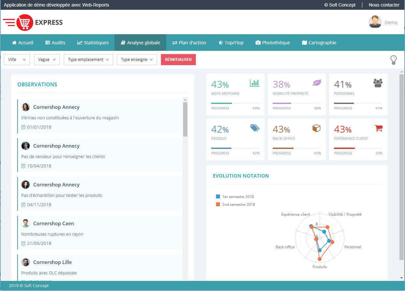This screenshot has width=405, height=291.
Task: Click the Demo user name
Action: click(x=391, y=22)
